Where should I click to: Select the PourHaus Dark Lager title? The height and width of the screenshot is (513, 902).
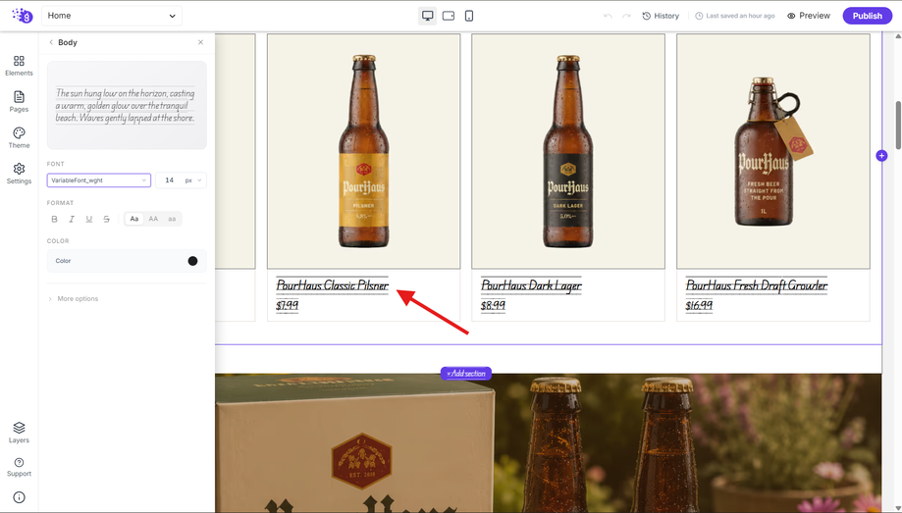(531, 285)
